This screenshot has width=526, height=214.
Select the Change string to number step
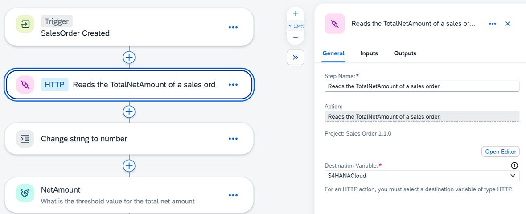coord(129,139)
